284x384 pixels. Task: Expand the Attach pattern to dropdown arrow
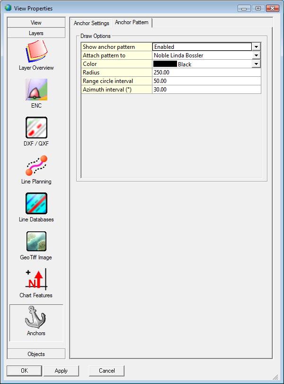256,55
